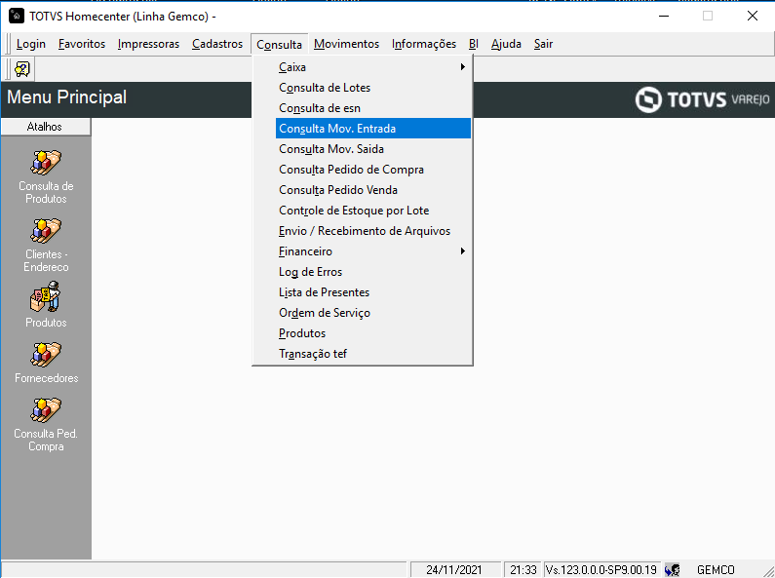The height and width of the screenshot is (578, 775).
Task: Open the Consulta de Produtos shortcut icon
Action: click(46, 163)
